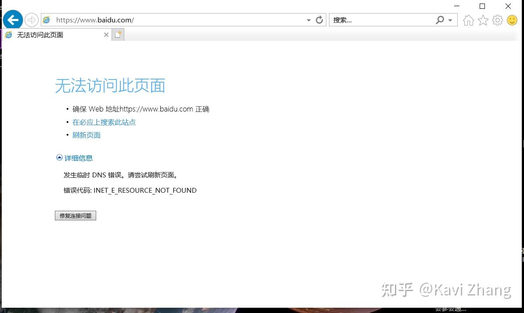Maximize the browser window

[x=482, y=6]
